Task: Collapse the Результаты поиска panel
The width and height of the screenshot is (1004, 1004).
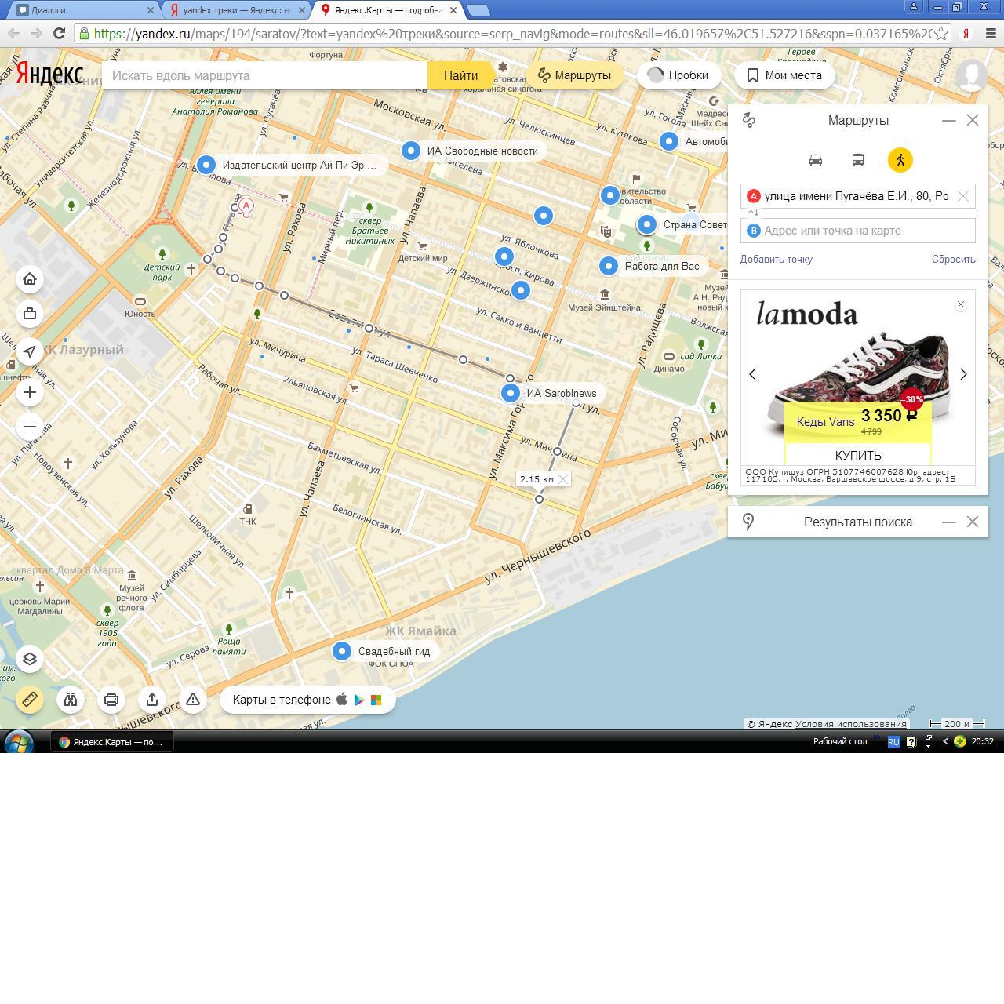Action: [x=948, y=522]
